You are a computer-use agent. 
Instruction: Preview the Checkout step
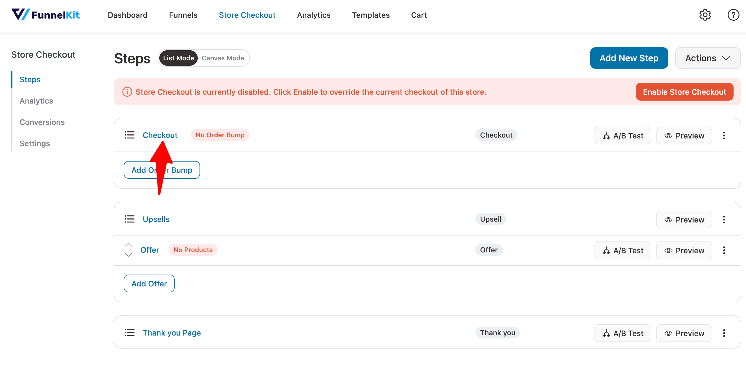click(684, 136)
